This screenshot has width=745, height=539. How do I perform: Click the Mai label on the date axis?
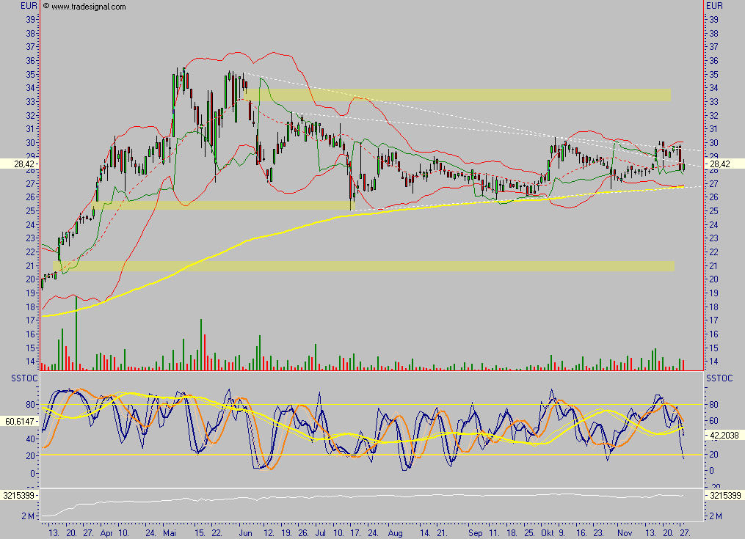pyautogui.click(x=170, y=533)
